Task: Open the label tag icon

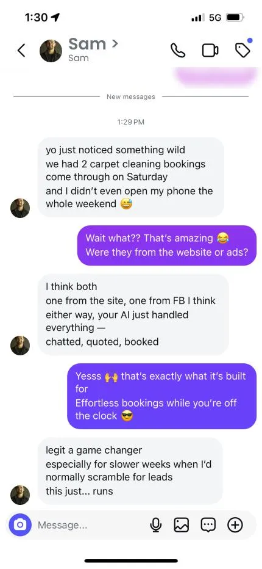Action: (243, 50)
